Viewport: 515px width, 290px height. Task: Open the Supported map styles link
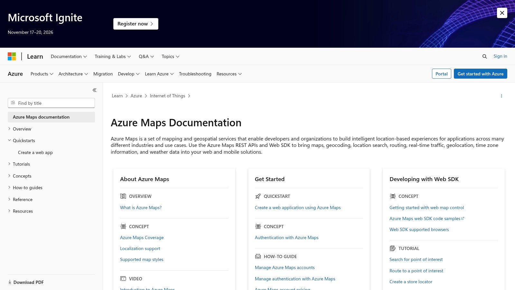click(x=142, y=259)
